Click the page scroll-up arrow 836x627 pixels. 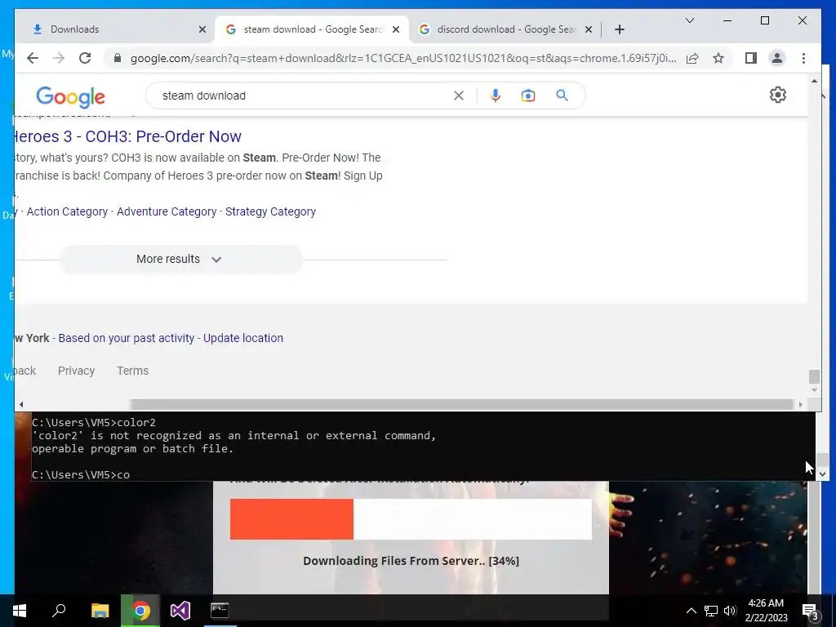click(x=814, y=81)
